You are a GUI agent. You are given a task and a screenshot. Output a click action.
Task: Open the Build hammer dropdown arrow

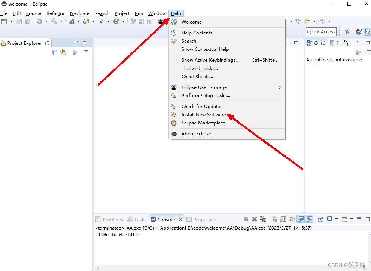coord(61,22)
